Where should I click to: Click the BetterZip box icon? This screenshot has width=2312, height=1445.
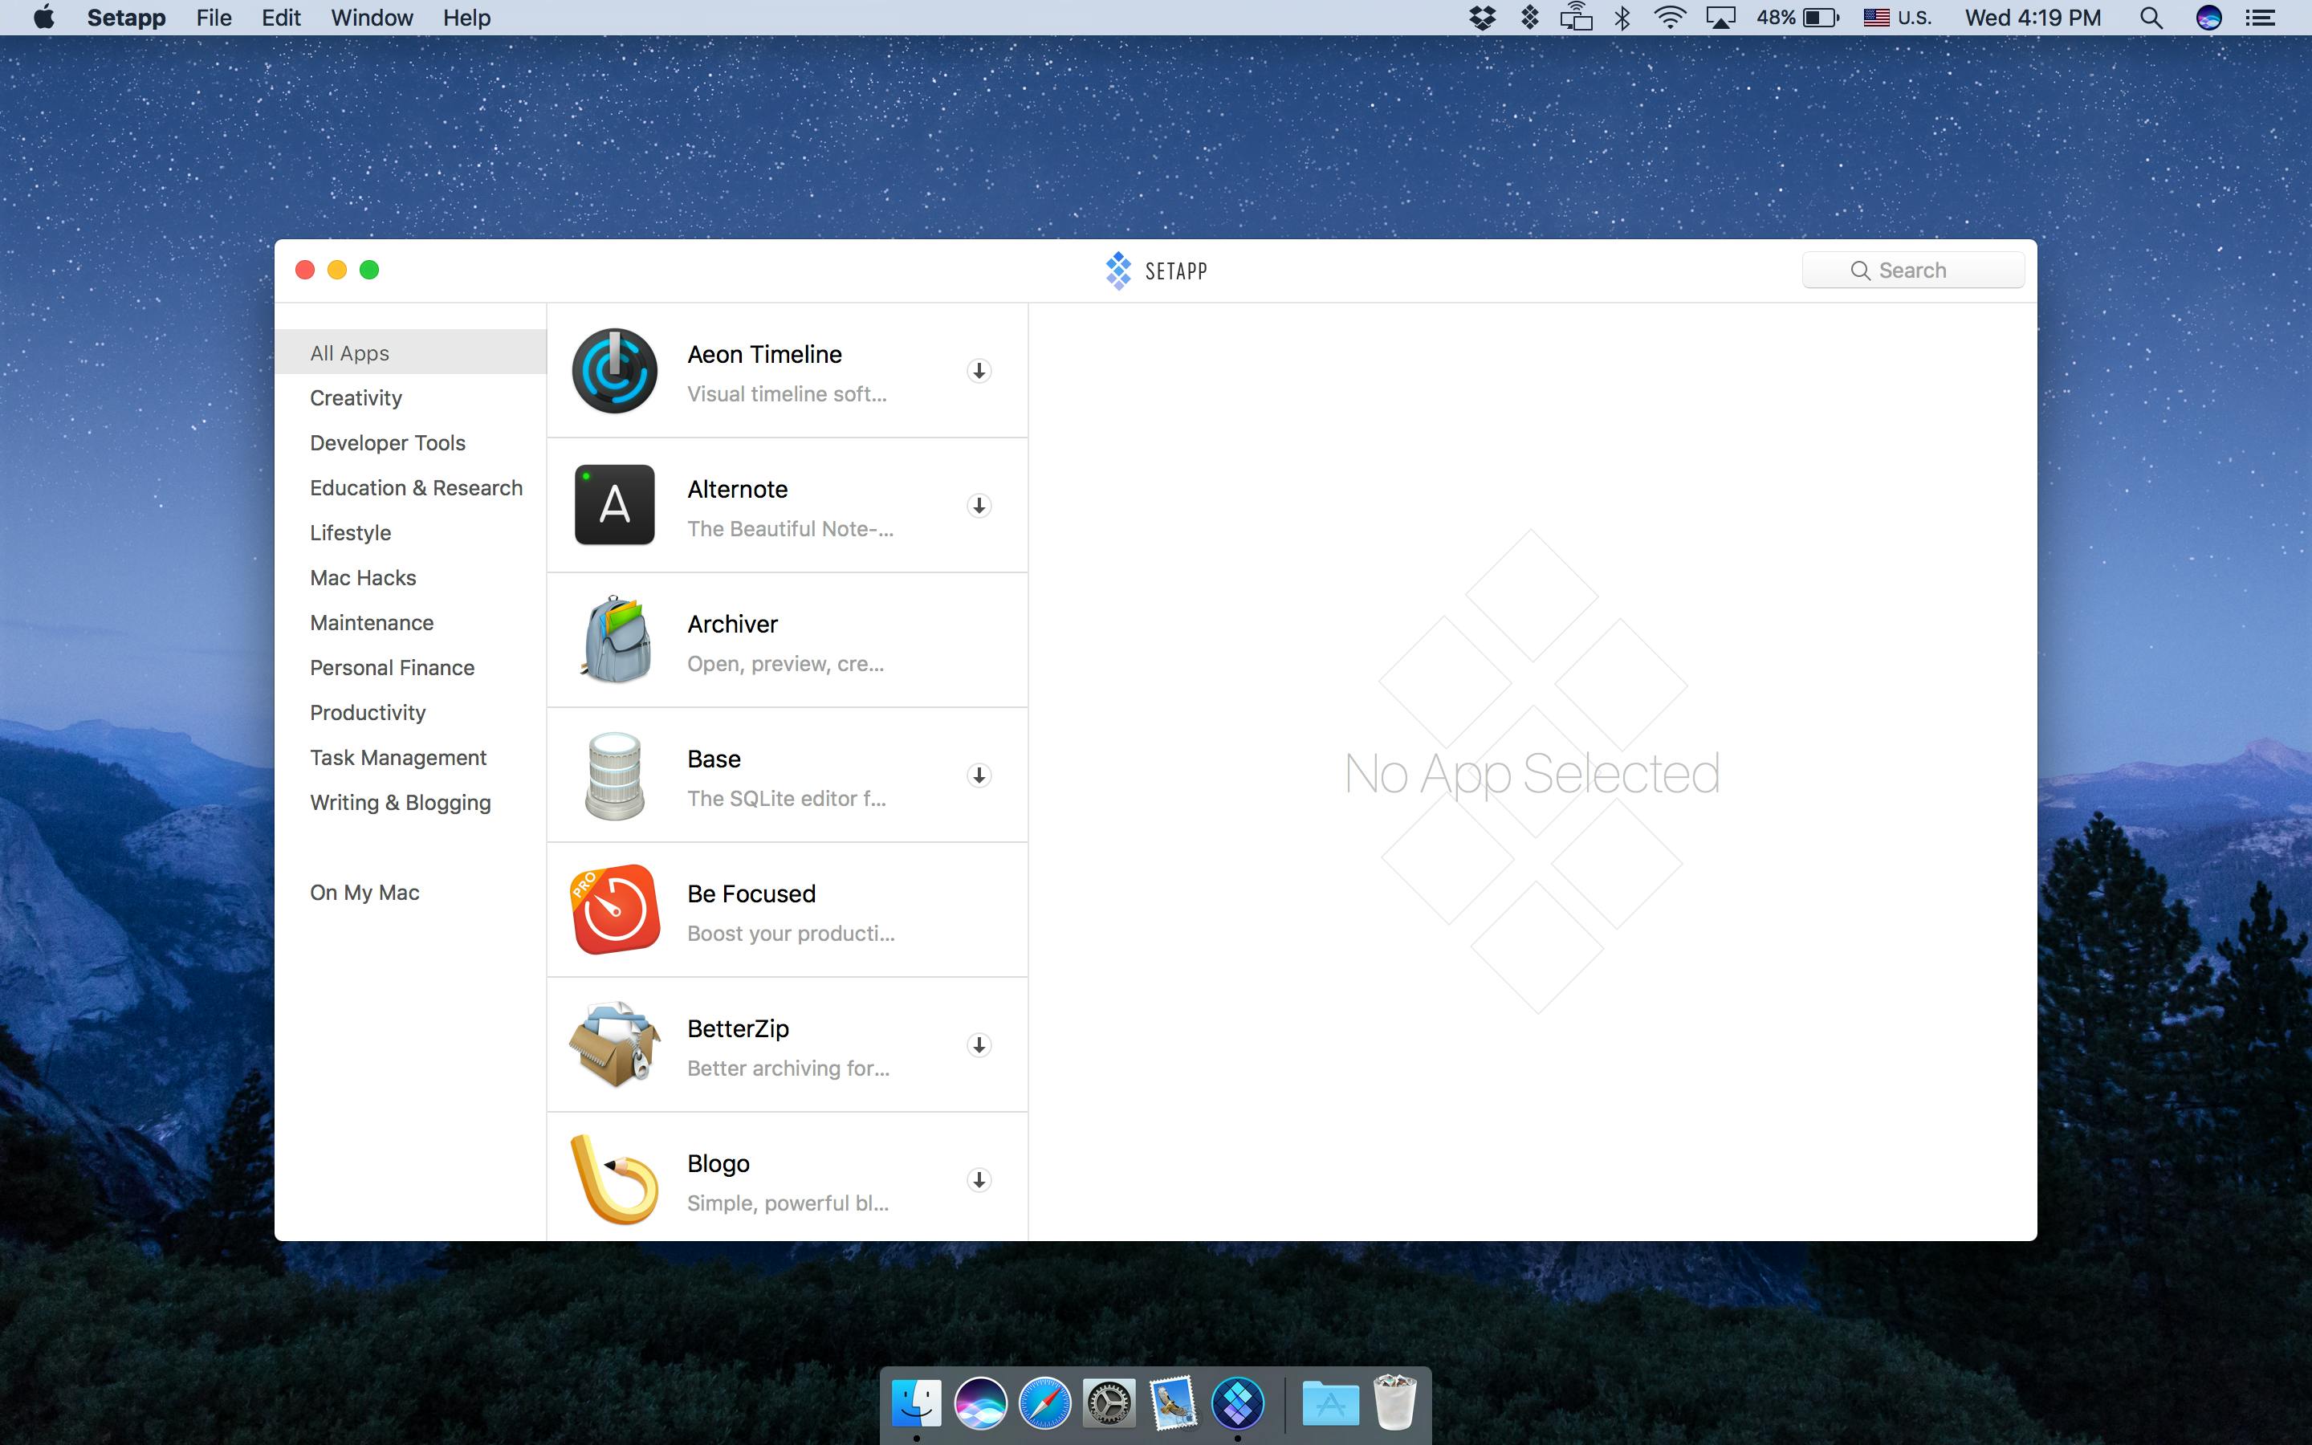point(615,1044)
